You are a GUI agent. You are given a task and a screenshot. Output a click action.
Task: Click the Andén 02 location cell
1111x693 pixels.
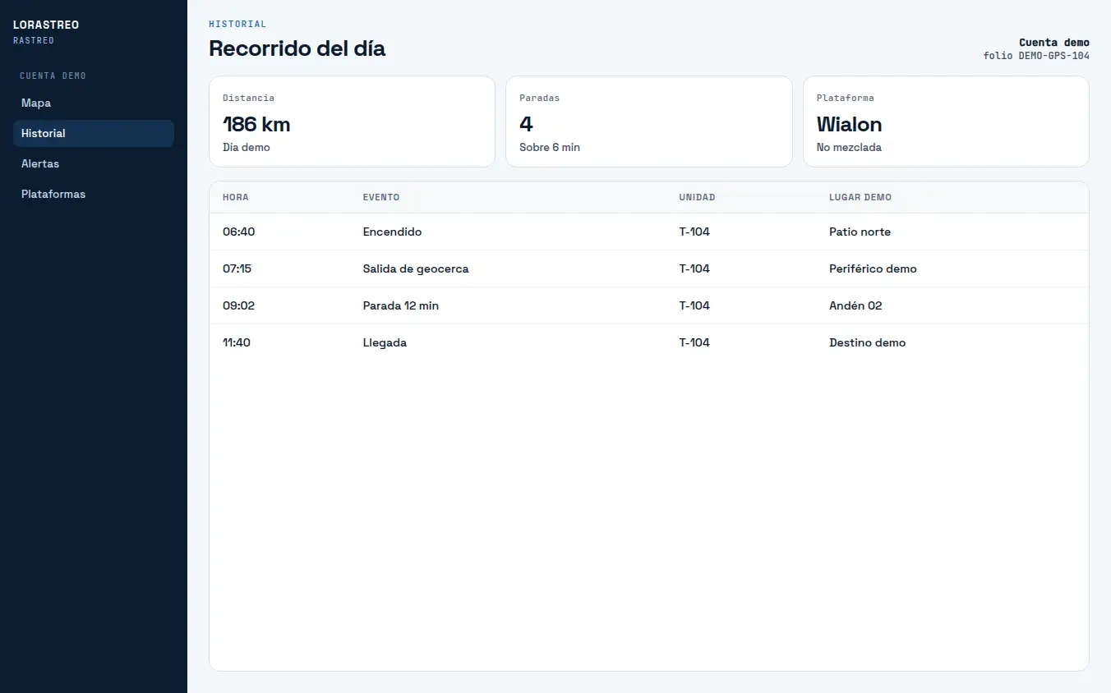(855, 305)
